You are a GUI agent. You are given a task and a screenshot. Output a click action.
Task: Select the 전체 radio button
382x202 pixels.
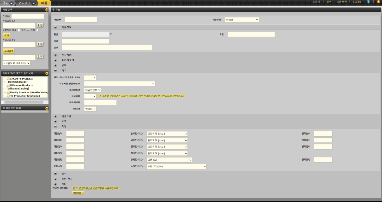pyautogui.click(x=37, y=31)
